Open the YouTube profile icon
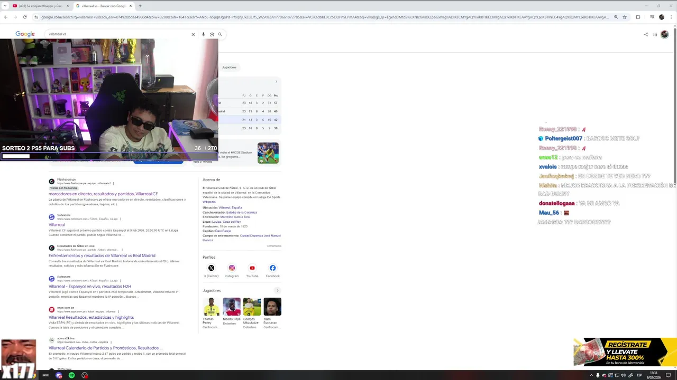The width and height of the screenshot is (677, 380). 252,268
